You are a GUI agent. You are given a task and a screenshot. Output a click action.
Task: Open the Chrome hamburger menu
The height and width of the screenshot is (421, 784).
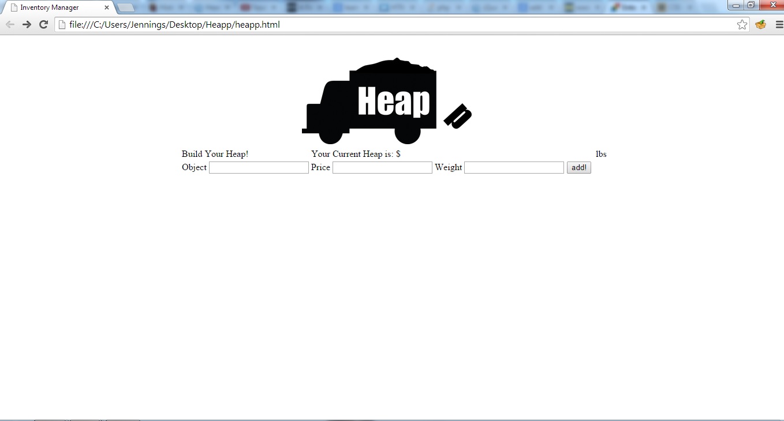pyautogui.click(x=779, y=24)
